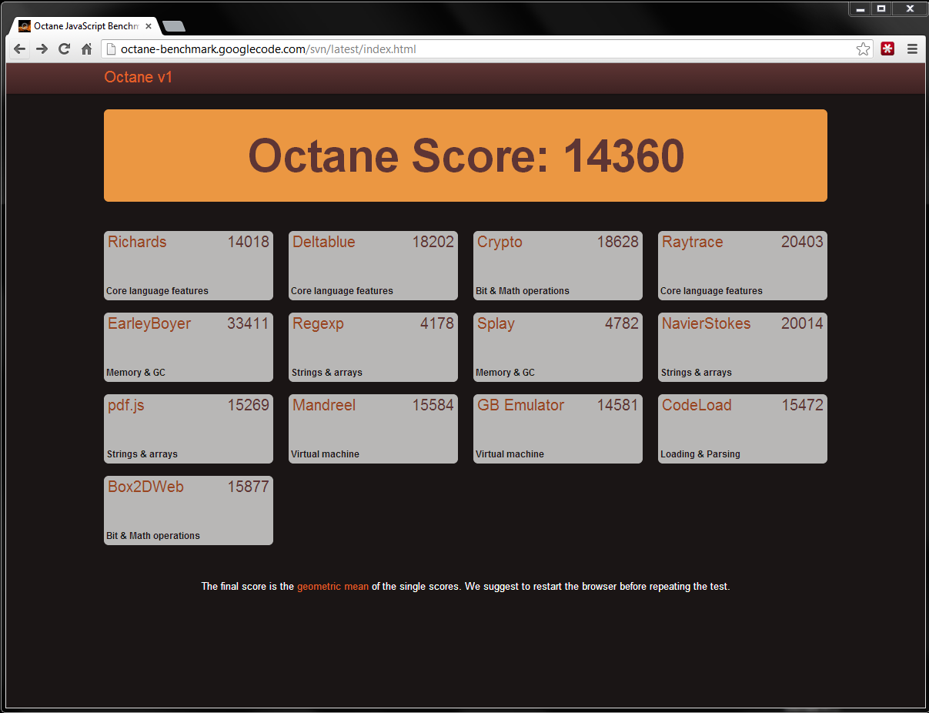Click "Memory & GC" label under Splay
The width and height of the screenshot is (929, 713).
pyautogui.click(x=505, y=373)
